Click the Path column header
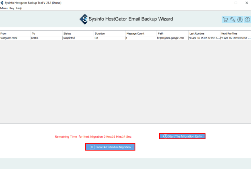 click(x=173, y=33)
